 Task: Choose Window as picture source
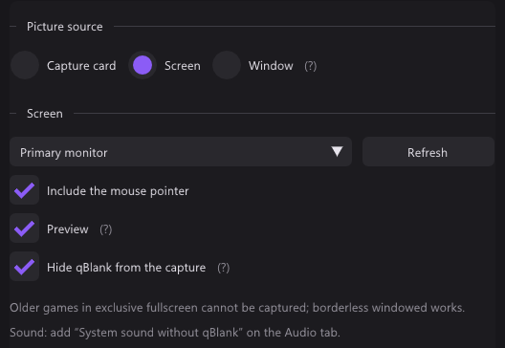(227, 65)
